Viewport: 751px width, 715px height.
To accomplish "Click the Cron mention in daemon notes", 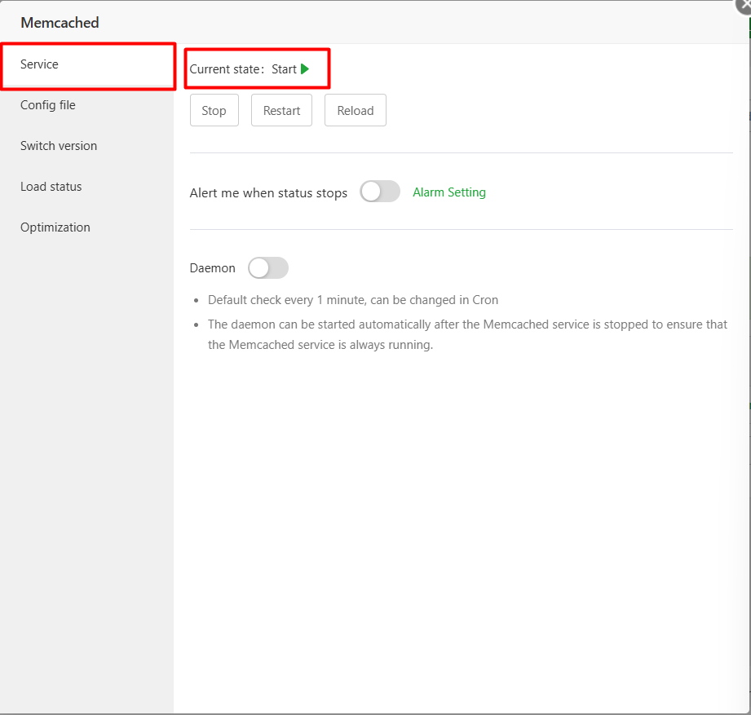I will click(x=487, y=299).
